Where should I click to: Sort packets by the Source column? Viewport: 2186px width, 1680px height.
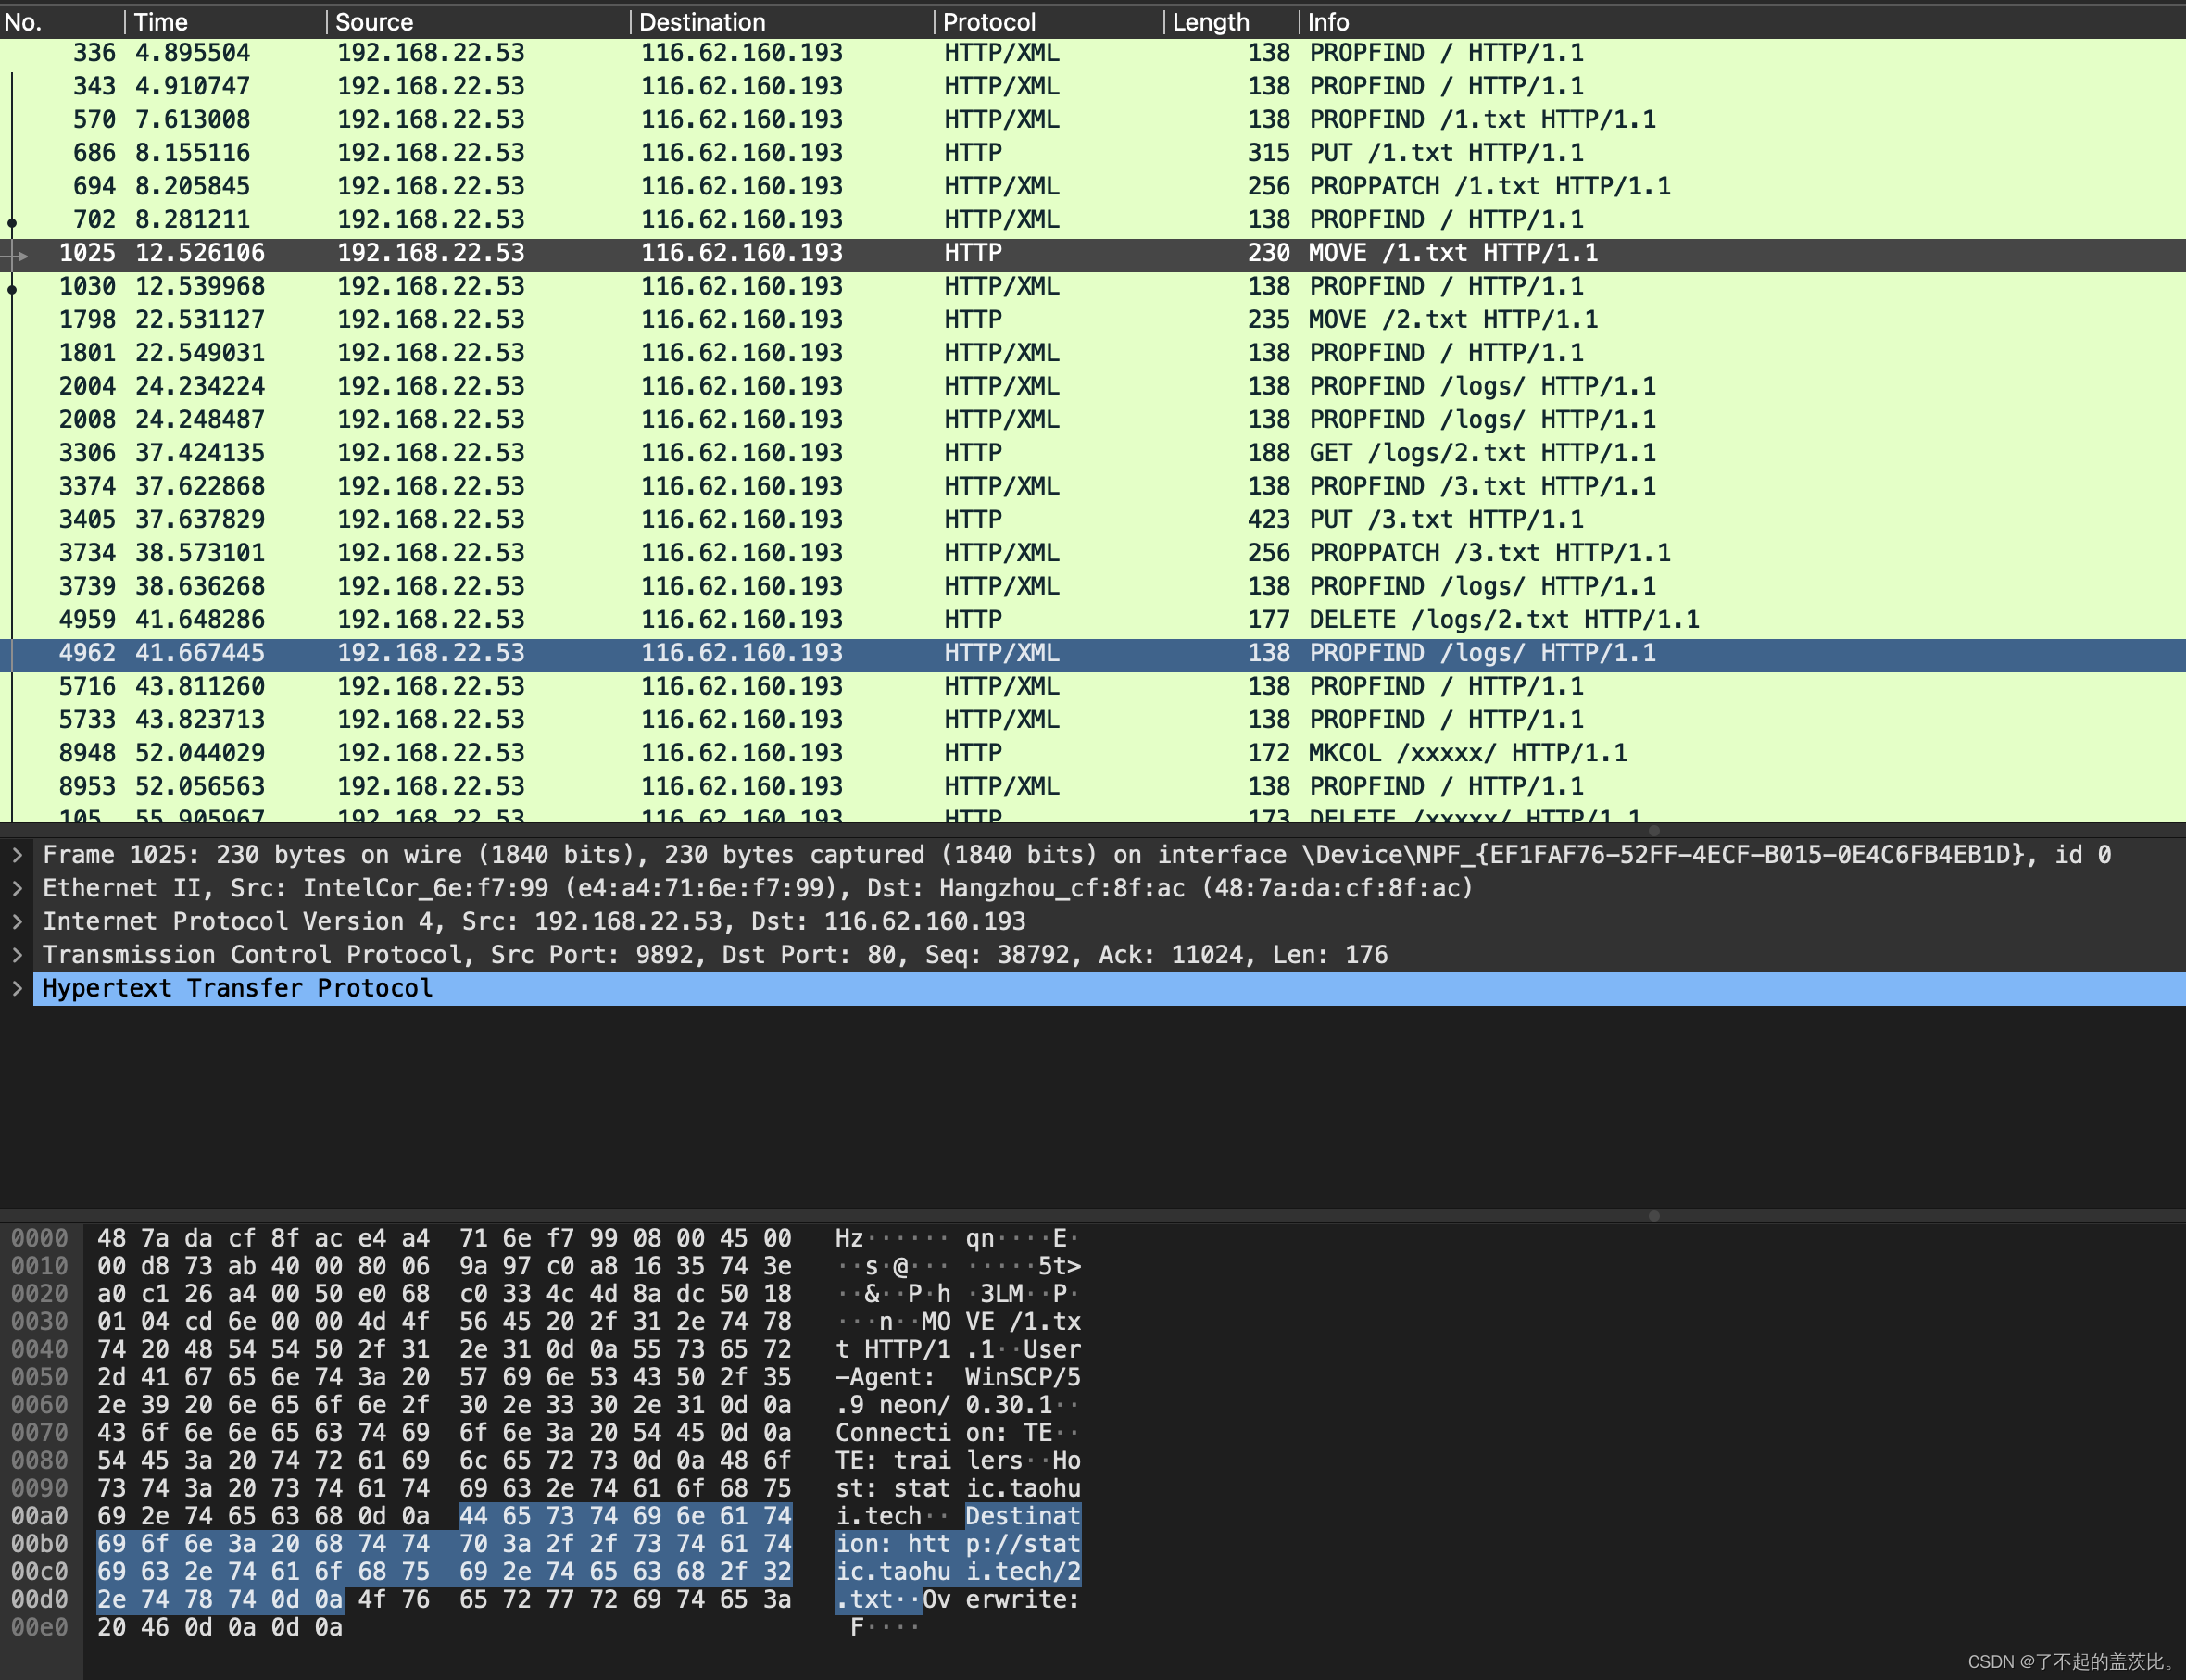click(x=479, y=22)
